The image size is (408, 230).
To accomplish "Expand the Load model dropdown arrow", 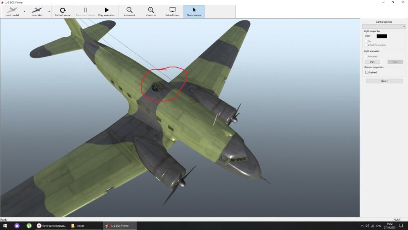I will 24,11.
